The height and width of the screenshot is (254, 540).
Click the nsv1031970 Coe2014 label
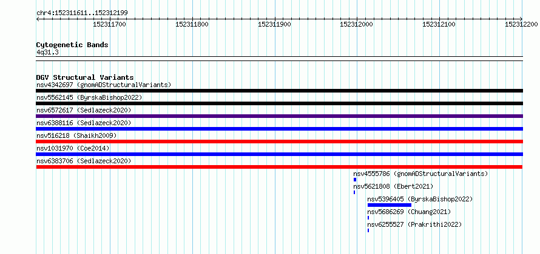[73, 148]
